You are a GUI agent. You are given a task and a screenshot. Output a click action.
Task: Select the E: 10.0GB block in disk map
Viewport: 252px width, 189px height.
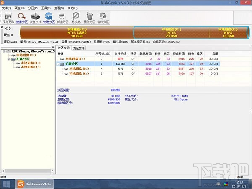[228, 33]
